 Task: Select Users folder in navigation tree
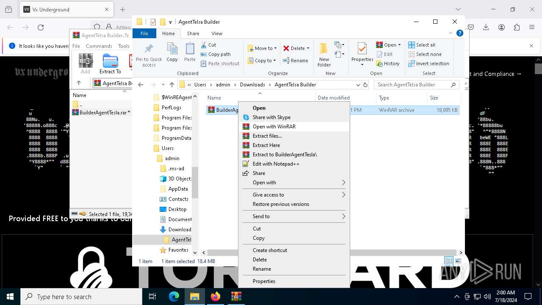(x=168, y=148)
